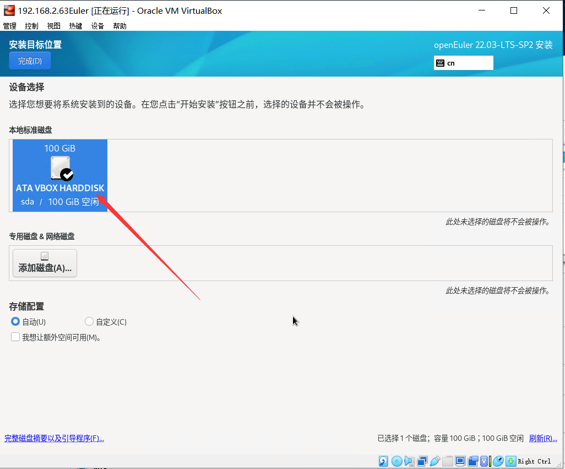565x469 pixels.
Task: Click the 存储配置 section heading
Action: tap(26, 306)
